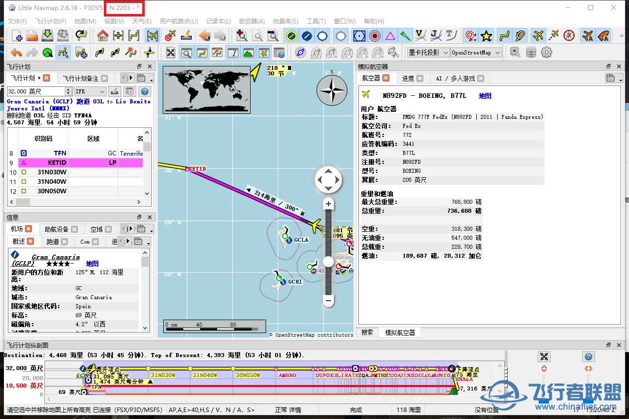The width and height of the screenshot is (629, 419).
Task: Toggle center aircraft on map
Action: (153, 35)
